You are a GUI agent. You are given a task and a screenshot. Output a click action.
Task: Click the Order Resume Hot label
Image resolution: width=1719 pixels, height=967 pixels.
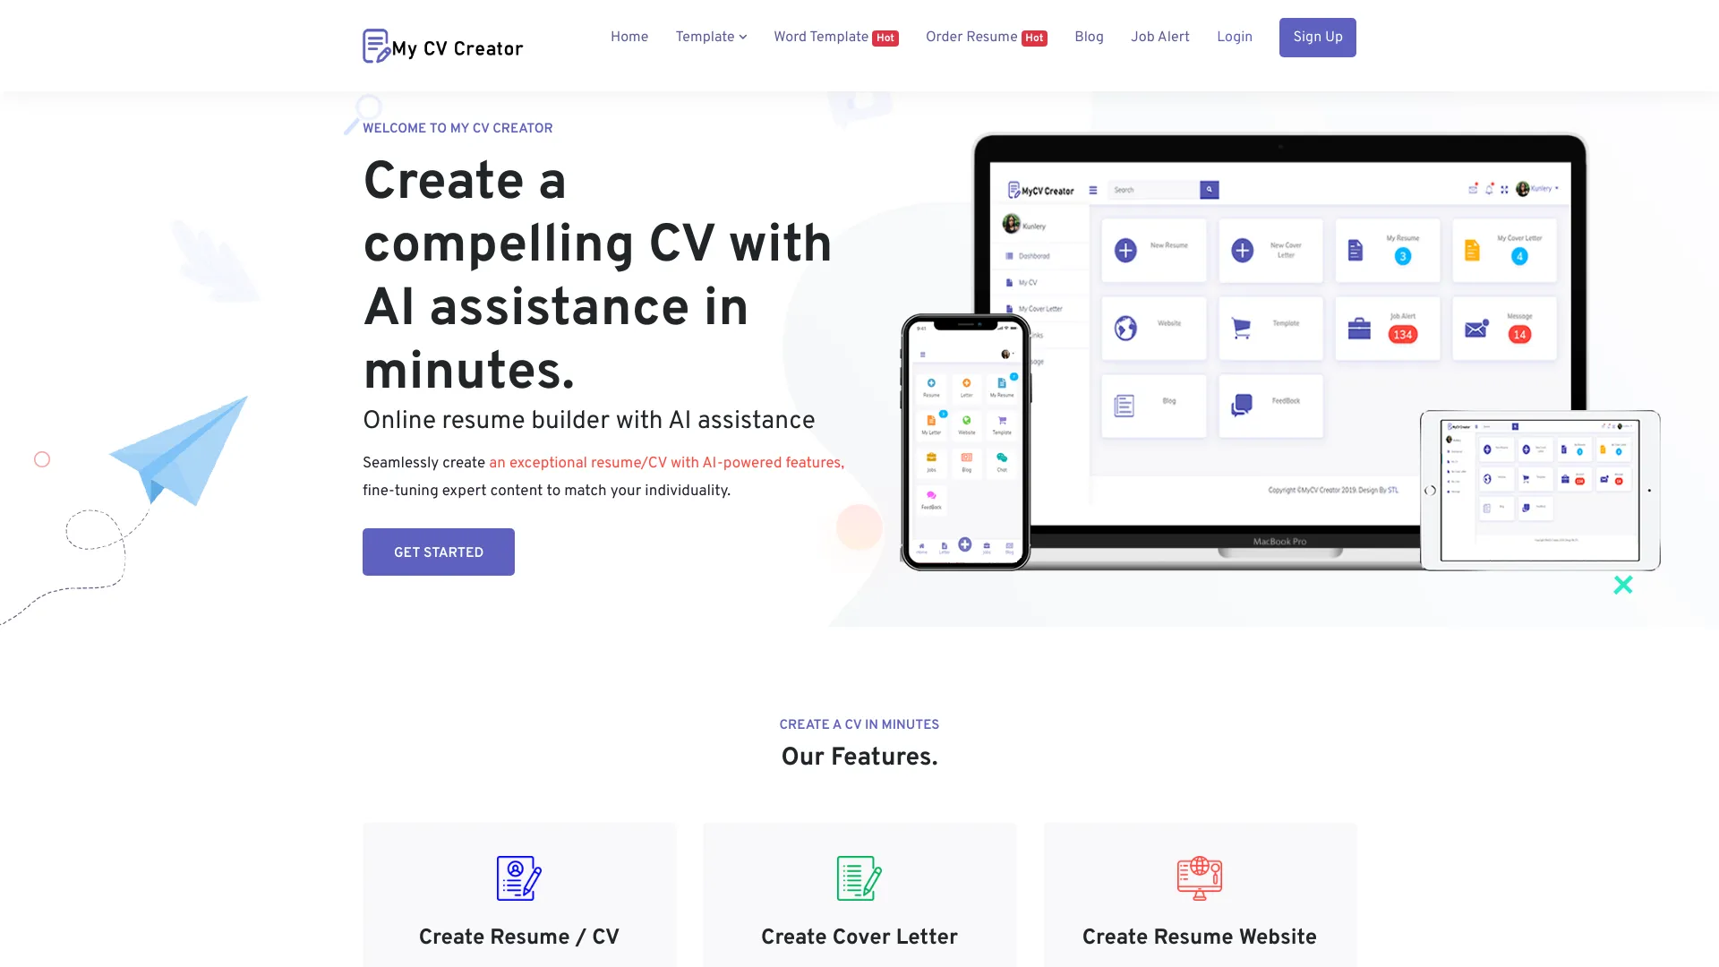[x=985, y=37]
